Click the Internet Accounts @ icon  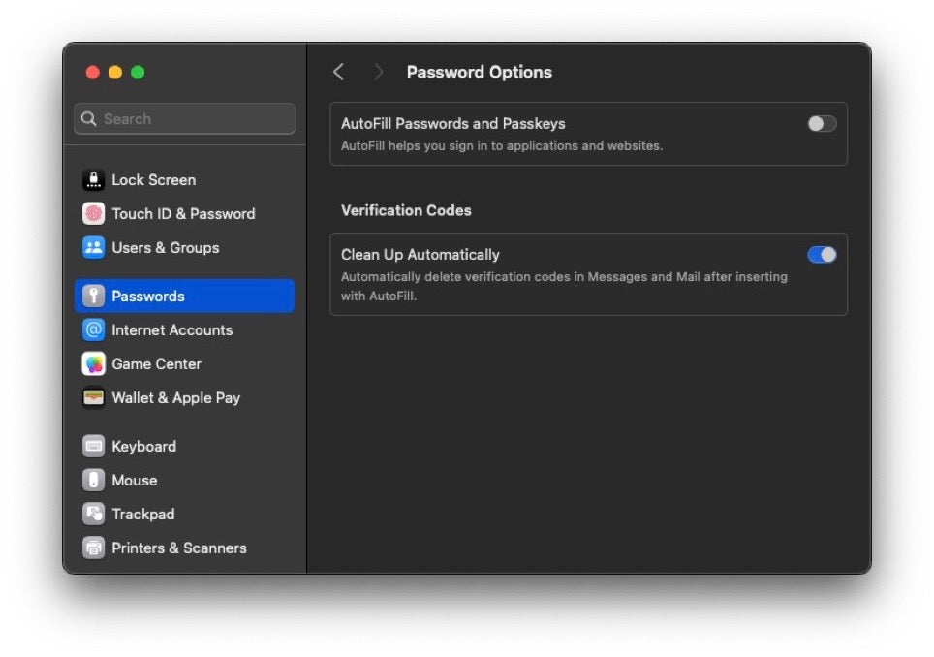pyautogui.click(x=93, y=330)
